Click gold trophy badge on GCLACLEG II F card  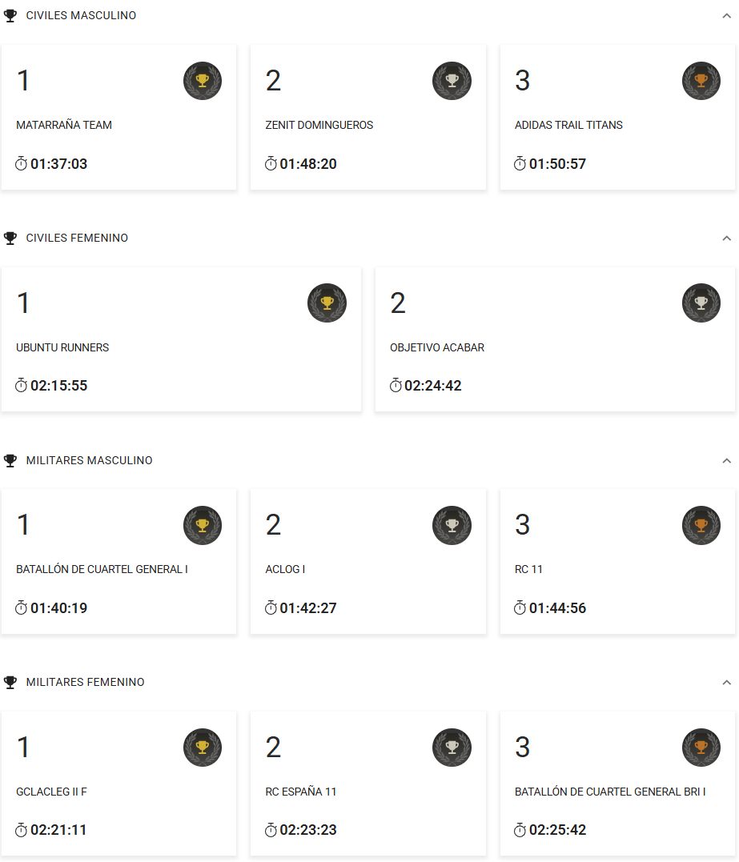(x=203, y=748)
